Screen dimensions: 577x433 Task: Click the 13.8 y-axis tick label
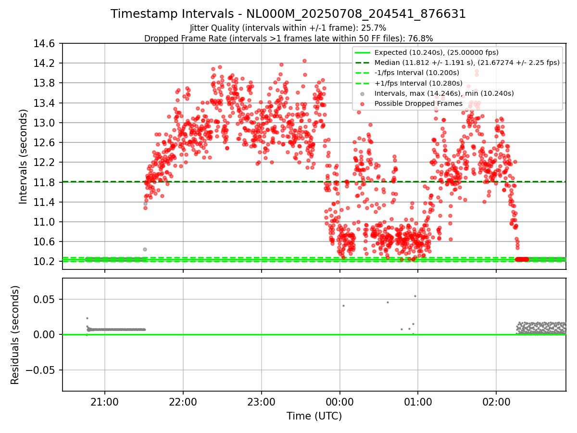(45, 83)
